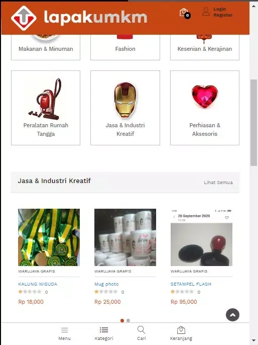Image resolution: width=258 pixels, height=345 pixels.
Task: Click Lihat Semua to view all
Action: pos(218,183)
